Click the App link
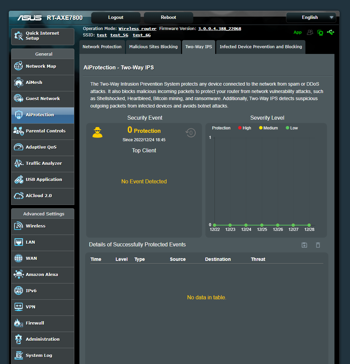Image resolution: width=350 pixels, height=364 pixels. click(297, 32)
